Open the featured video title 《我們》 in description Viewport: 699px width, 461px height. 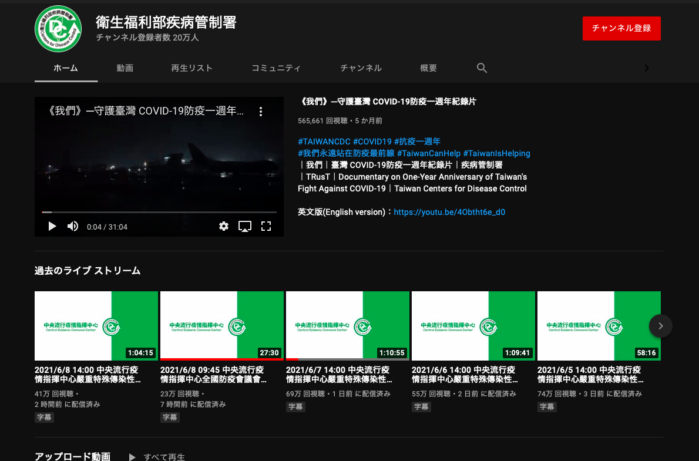point(387,102)
